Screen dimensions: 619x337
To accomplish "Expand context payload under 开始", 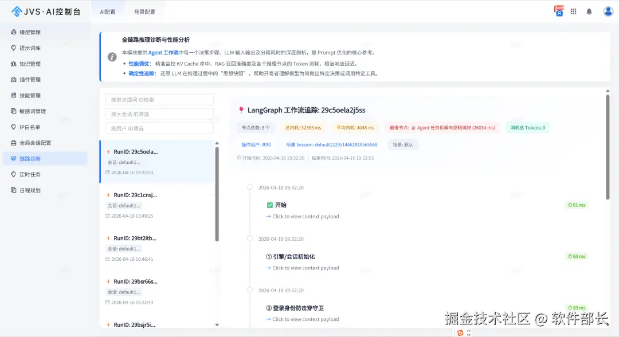I will 303,216.
